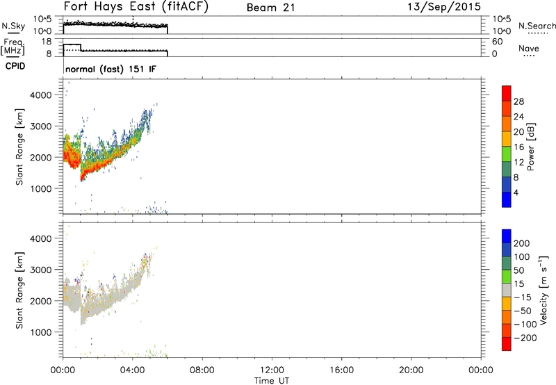Click the 'Nave' legend label
Viewport: 556px width, 385px height.
click(528, 48)
